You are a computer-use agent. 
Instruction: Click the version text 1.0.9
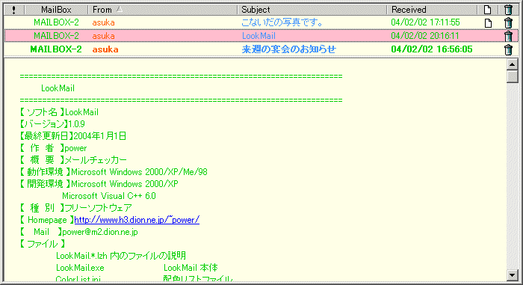tap(77, 124)
